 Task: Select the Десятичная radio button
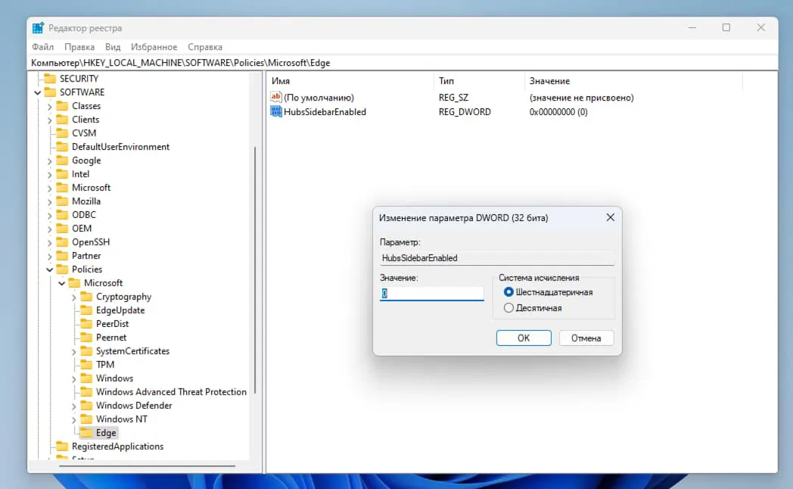(508, 308)
